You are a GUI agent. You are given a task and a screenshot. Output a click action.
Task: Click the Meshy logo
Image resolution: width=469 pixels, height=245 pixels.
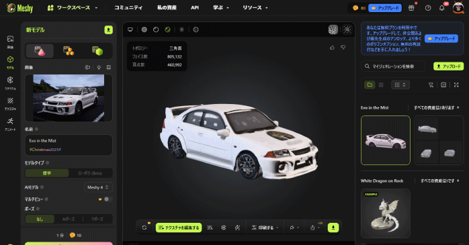tap(19, 8)
